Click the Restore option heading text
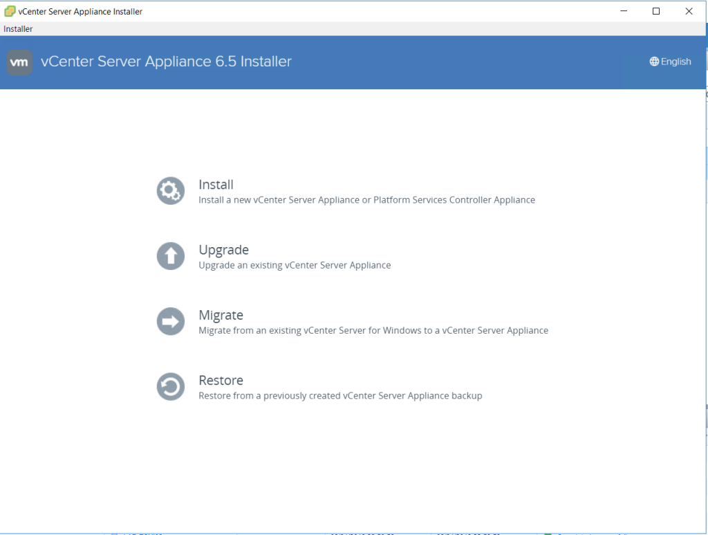708x535 pixels. tap(221, 380)
